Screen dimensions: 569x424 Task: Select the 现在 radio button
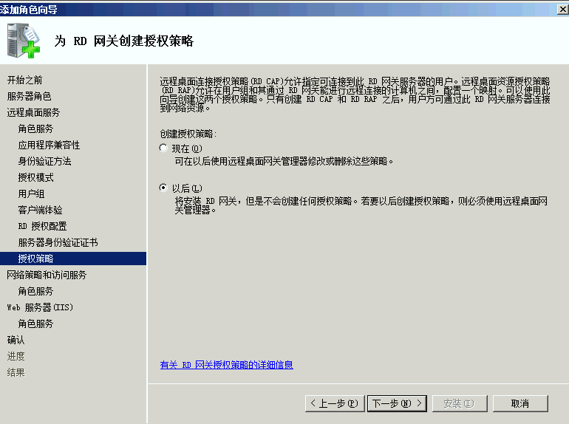pyautogui.click(x=163, y=148)
